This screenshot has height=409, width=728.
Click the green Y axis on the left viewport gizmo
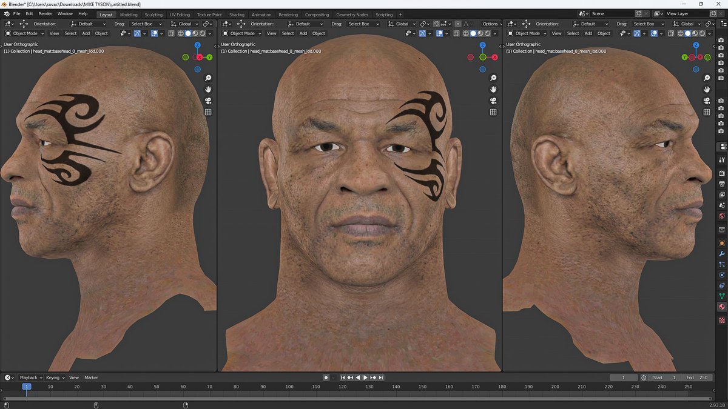[x=209, y=57]
